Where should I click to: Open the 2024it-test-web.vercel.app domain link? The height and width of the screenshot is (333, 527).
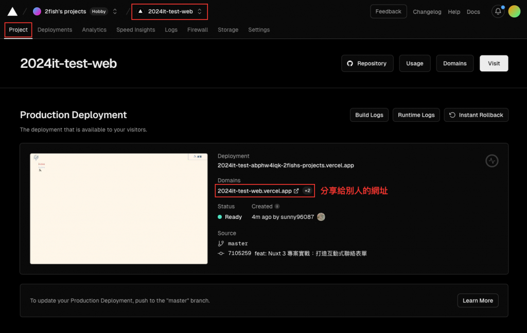pyautogui.click(x=254, y=191)
